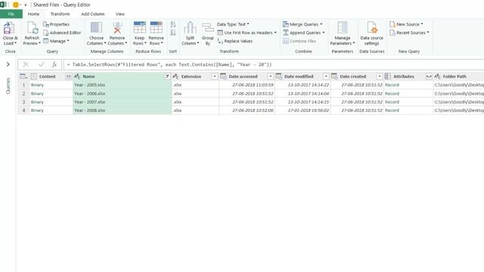Confirm the formula with the checkmark

tap(41, 64)
